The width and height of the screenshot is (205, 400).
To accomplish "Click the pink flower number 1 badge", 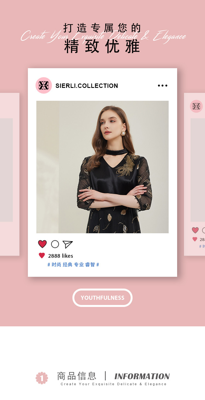I will point(42,378).
